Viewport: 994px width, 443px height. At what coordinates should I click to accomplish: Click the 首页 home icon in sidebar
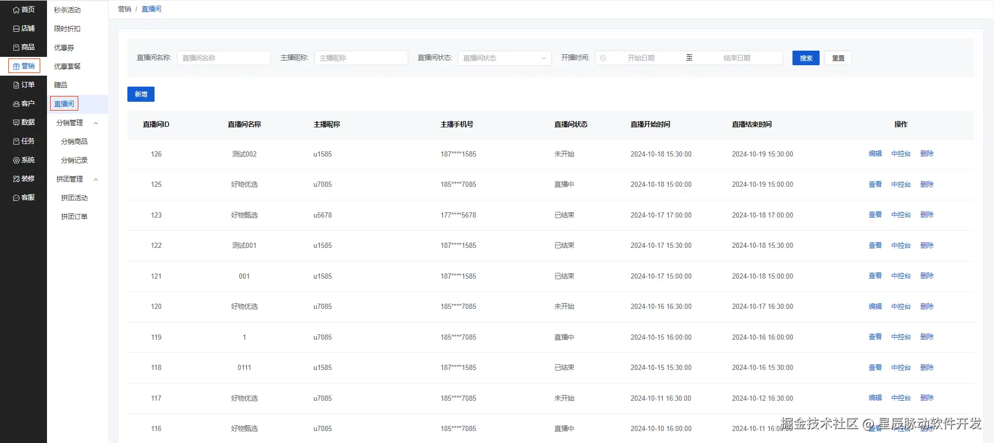pyautogui.click(x=16, y=10)
